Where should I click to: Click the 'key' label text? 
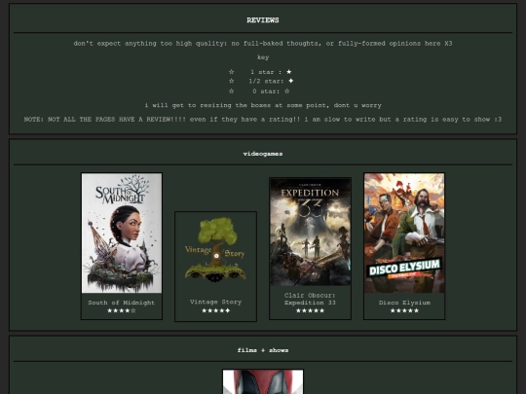[263, 57]
